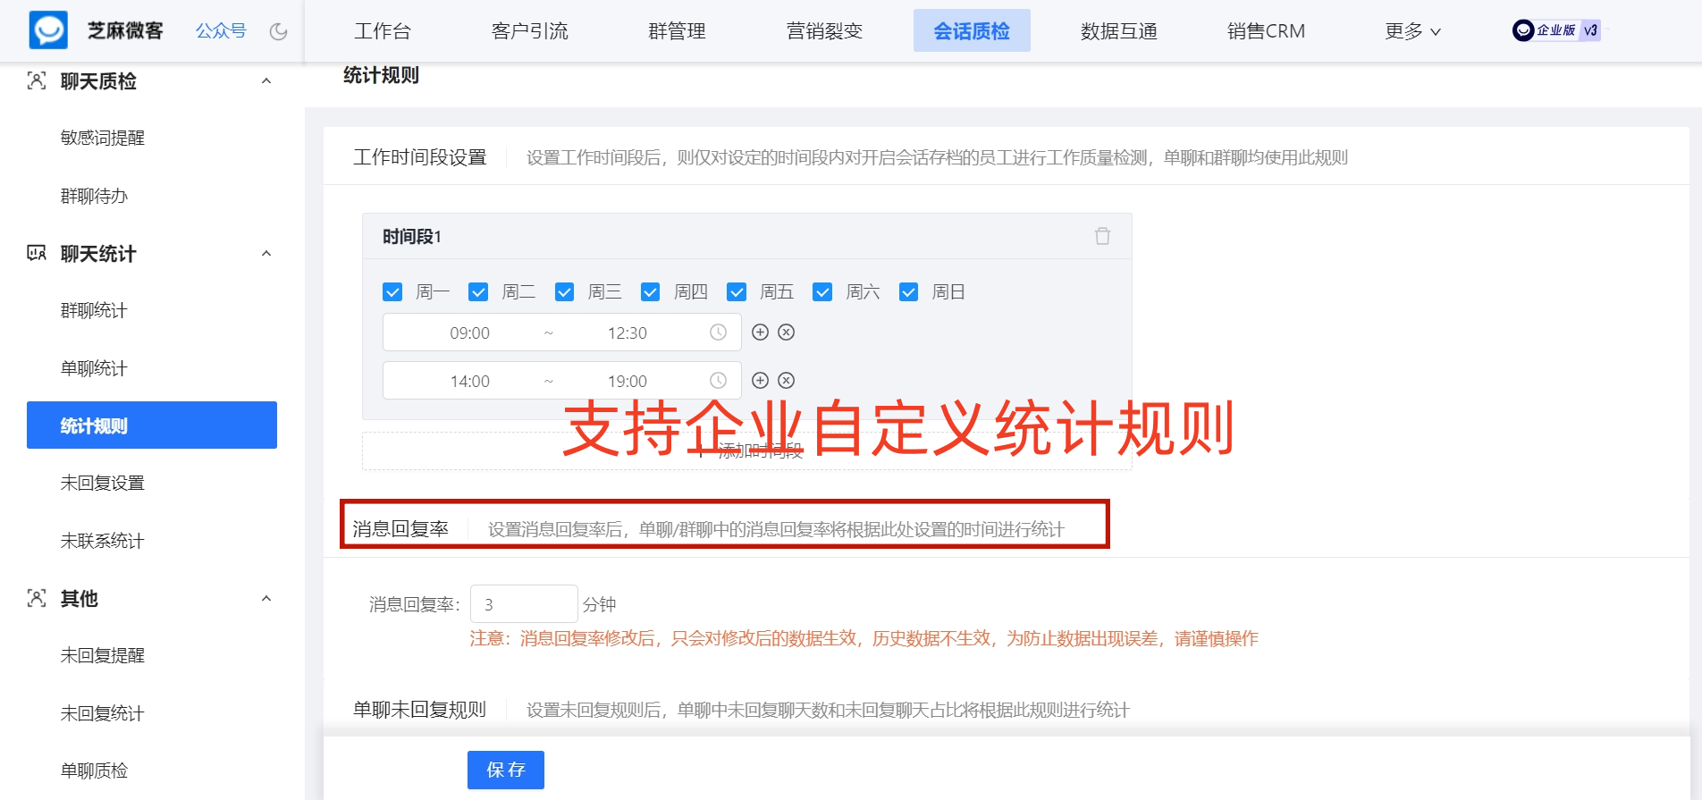Open the 工作台 tab
The image size is (1702, 800).
pos(383,31)
